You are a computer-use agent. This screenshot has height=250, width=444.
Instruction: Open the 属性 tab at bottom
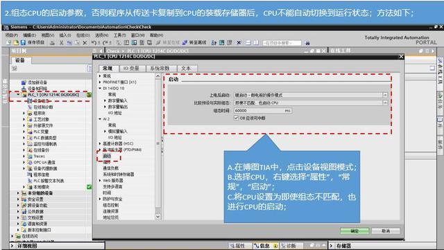point(240,246)
